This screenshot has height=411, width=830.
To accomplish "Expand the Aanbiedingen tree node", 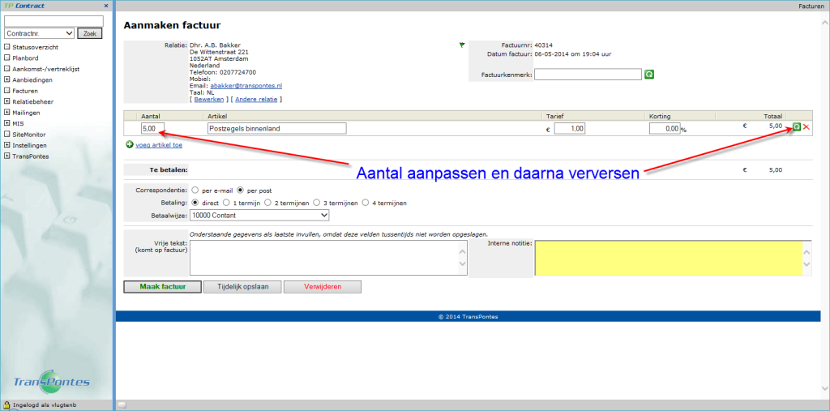I will pos(6,80).
